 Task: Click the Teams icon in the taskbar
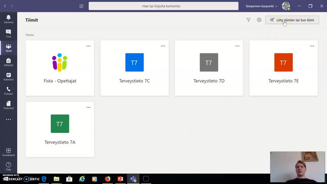point(133,179)
